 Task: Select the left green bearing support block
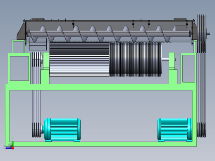click(x=45, y=68)
